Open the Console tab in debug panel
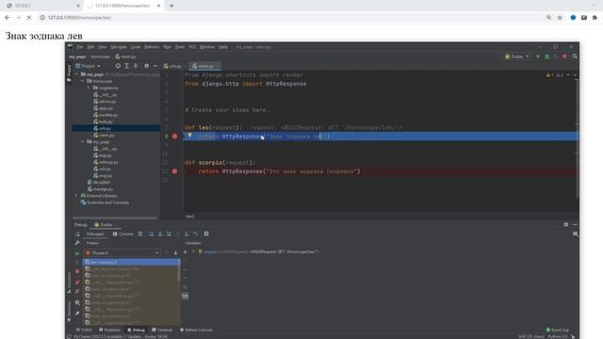The image size is (603, 339). point(122,234)
